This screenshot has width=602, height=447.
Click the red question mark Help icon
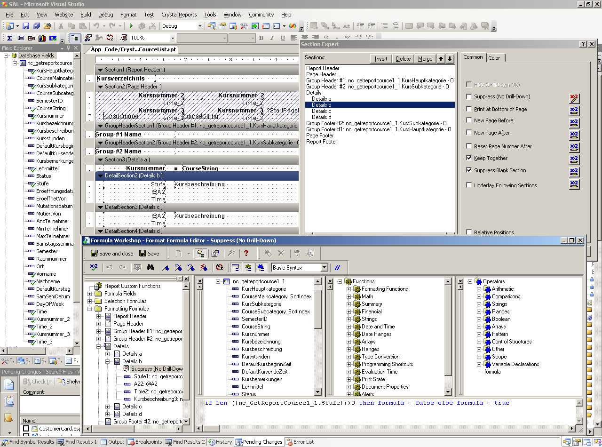coord(246,254)
